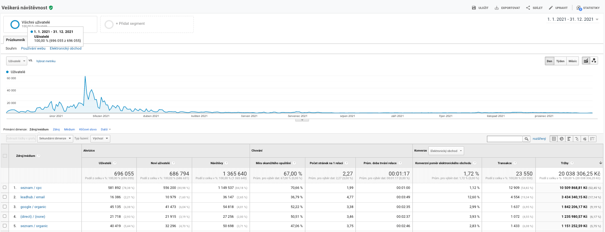Open the Sekundární dimenze dropdown
Screen dimensions: 605x232
click(55, 139)
